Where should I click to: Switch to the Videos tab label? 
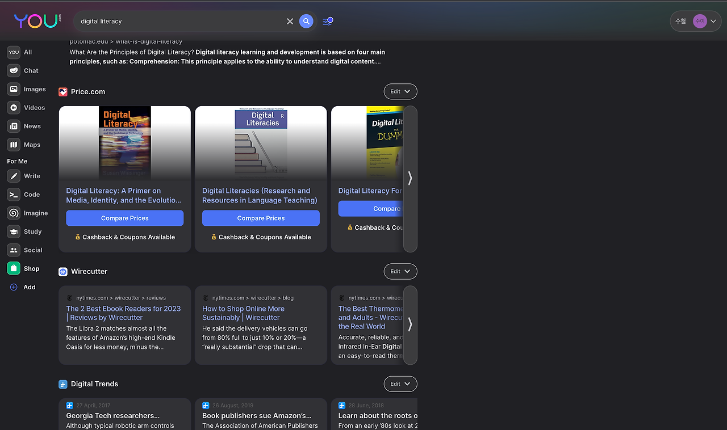point(34,108)
